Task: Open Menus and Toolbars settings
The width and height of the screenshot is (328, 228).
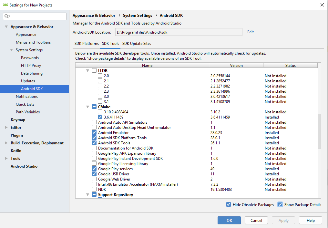Action: 33,42
